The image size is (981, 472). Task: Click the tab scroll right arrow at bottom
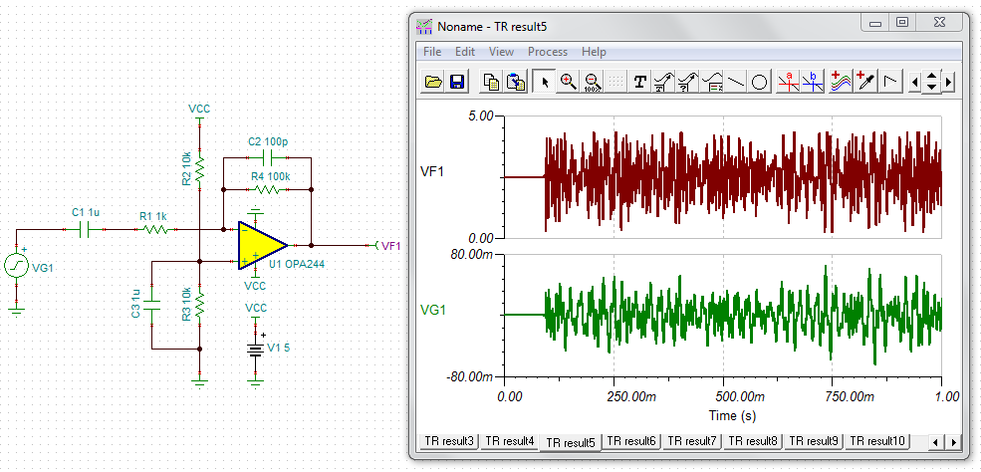coord(954,442)
